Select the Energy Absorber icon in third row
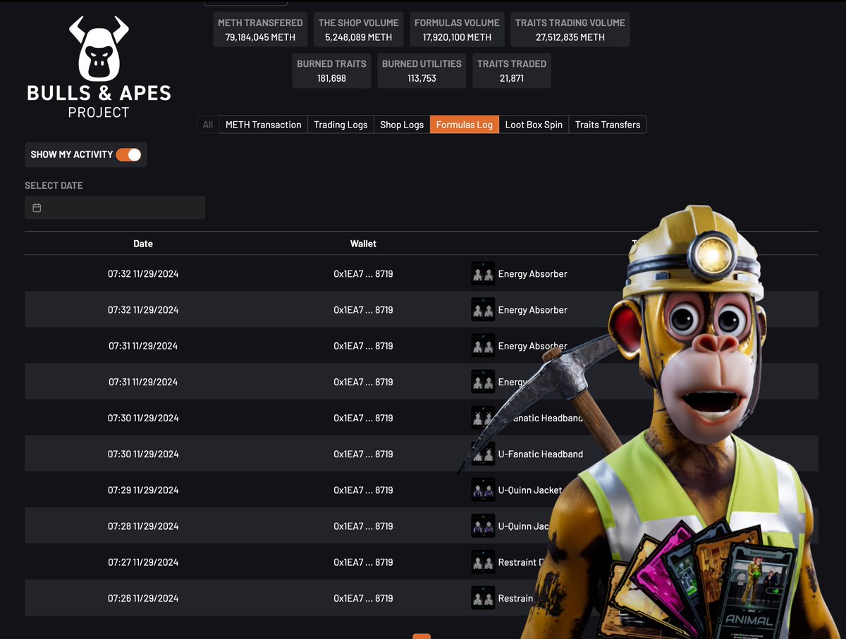Image resolution: width=846 pixels, height=639 pixels. click(x=483, y=345)
